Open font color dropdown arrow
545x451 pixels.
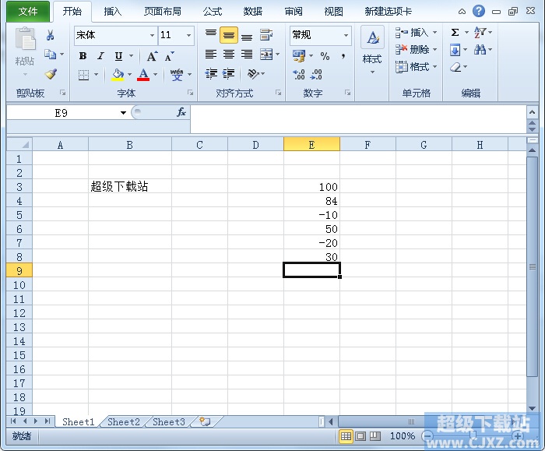pos(155,75)
